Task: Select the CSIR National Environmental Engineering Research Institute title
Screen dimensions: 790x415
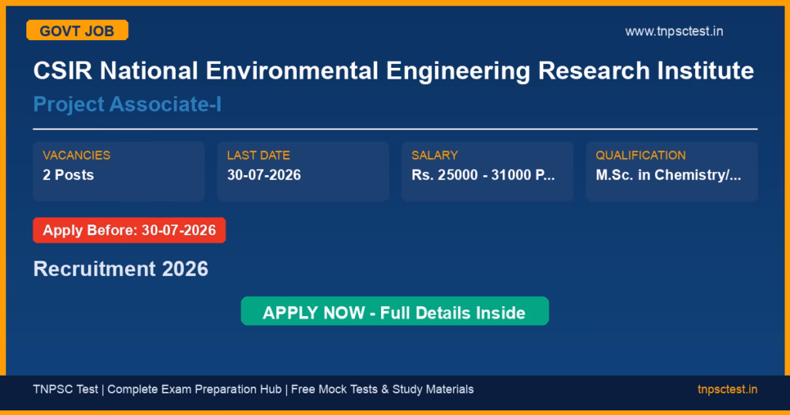Action: [x=393, y=70]
